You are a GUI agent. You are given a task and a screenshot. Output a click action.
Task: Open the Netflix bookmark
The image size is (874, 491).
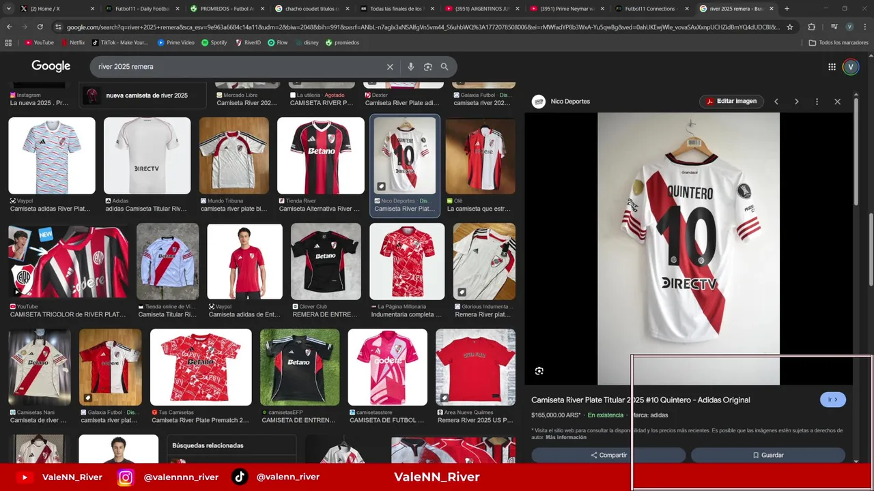(72, 42)
